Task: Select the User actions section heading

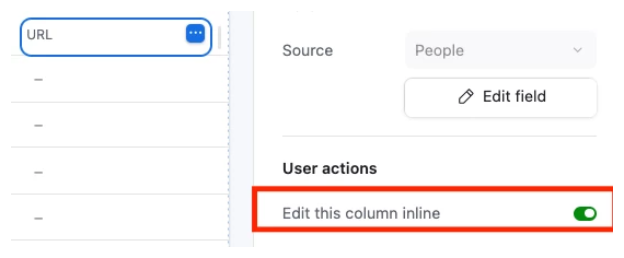Action: tap(329, 168)
